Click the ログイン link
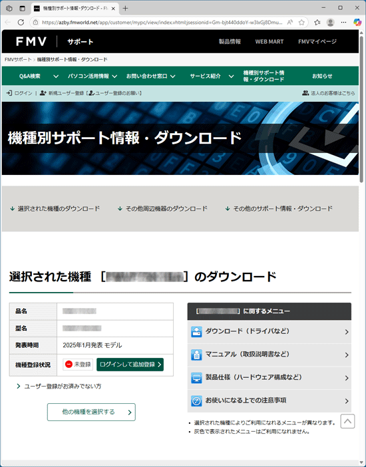The image size is (366, 467). click(x=23, y=93)
